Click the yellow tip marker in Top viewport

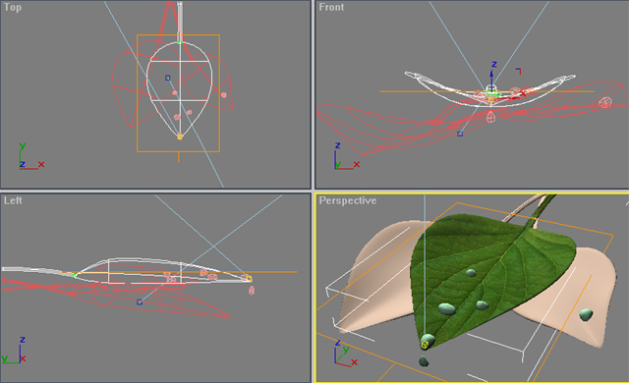point(180,137)
